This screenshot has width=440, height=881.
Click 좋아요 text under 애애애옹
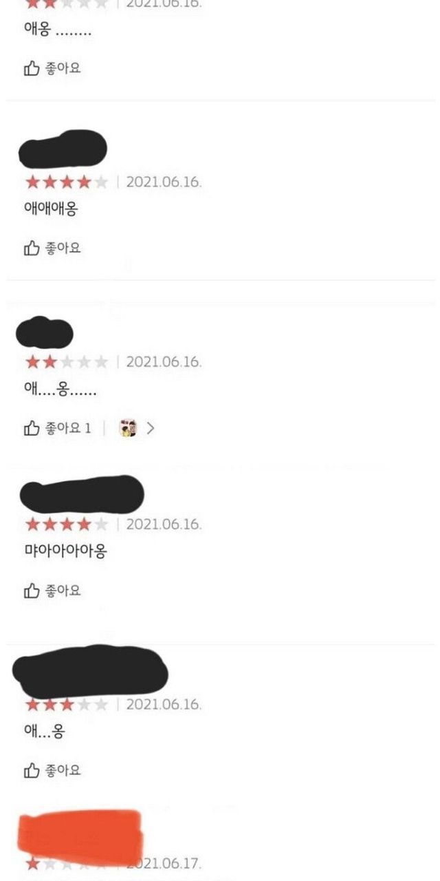click(x=63, y=248)
